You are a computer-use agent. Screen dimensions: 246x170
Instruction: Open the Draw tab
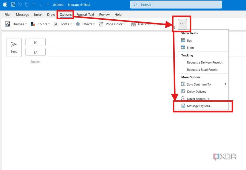pyautogui.click(x=51, y=15)
